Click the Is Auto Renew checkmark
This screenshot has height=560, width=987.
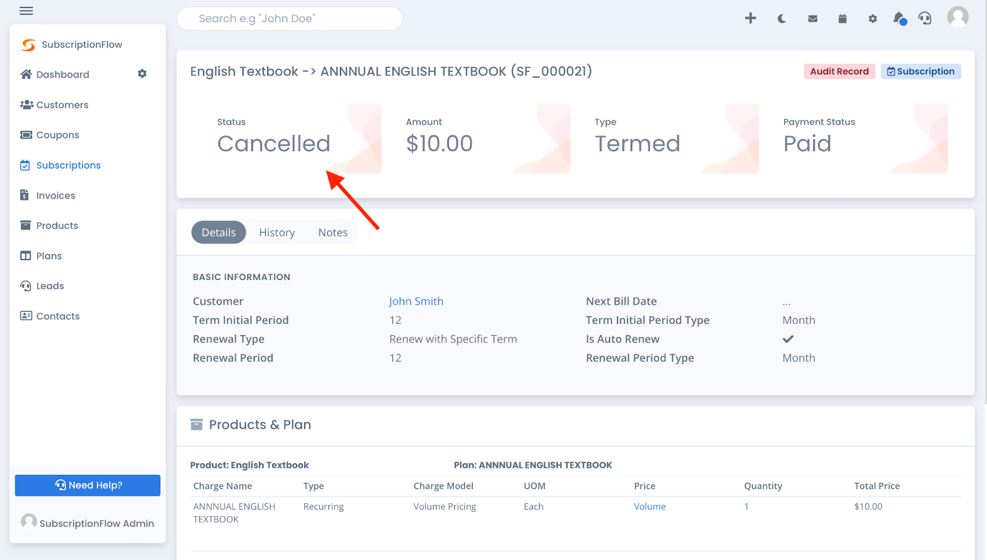click(788, 339)
